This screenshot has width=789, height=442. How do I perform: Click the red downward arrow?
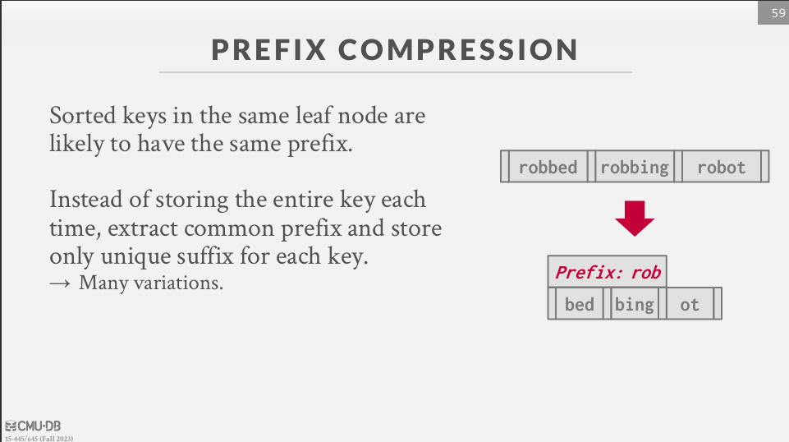tap(635, 219)
